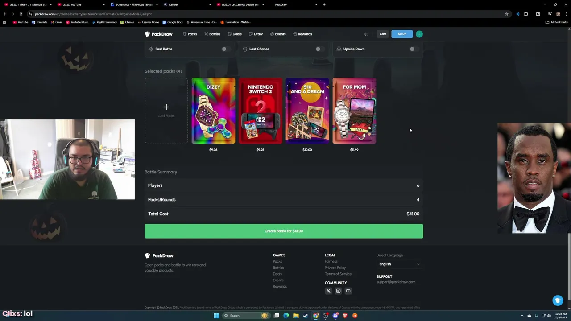The height and width of the screenshot is (321, 571).
Task: Toggle the Fast Battle switch
Action: pos(226,49)
